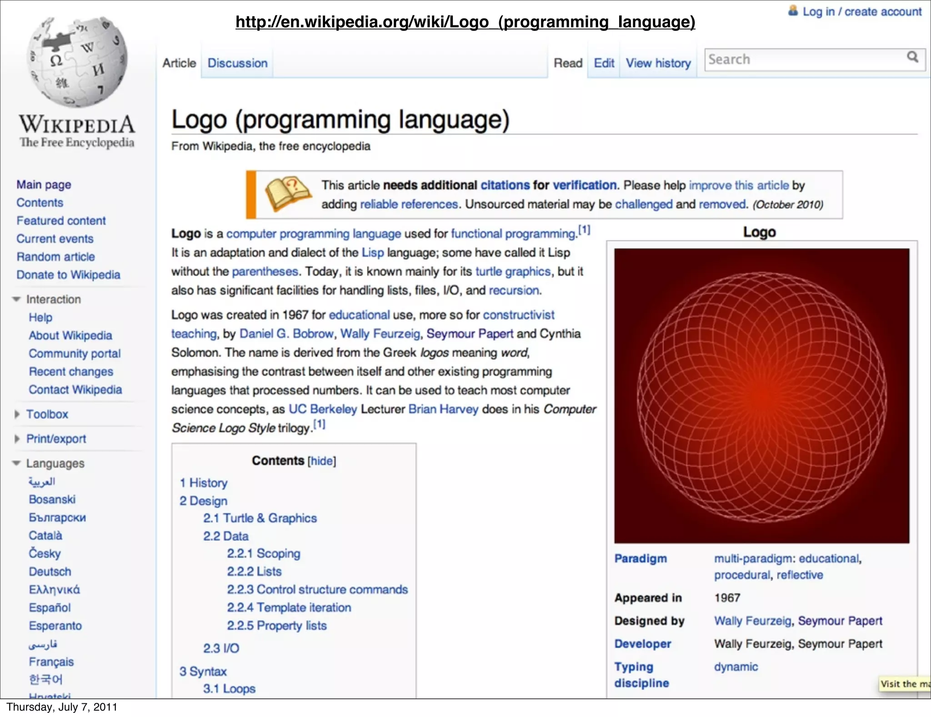Jump to 2.2.5 Property lists
Image resolution: width=931 pixels, height=717 pixels.
[277, 626]
